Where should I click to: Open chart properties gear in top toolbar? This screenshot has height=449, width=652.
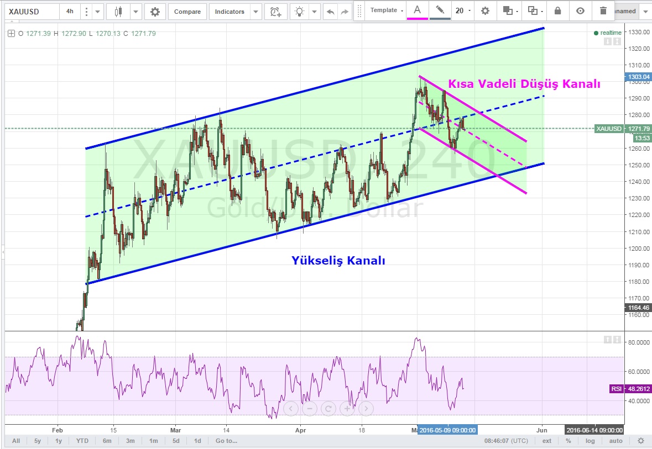click(x=155, y=12)
